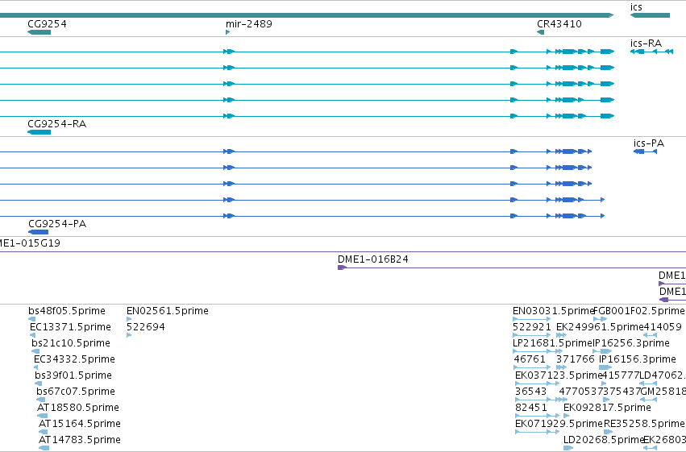Select the IP16256.3prime EST label
Image resolution: width=686 pixels, height=452 pixels.
point(631,343)
